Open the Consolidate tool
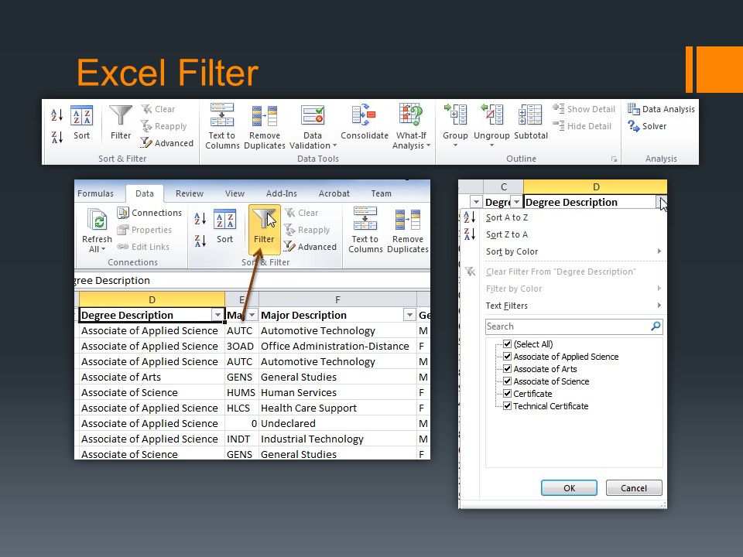This screenshot has width=743, height=557. [x=365, y=122]
